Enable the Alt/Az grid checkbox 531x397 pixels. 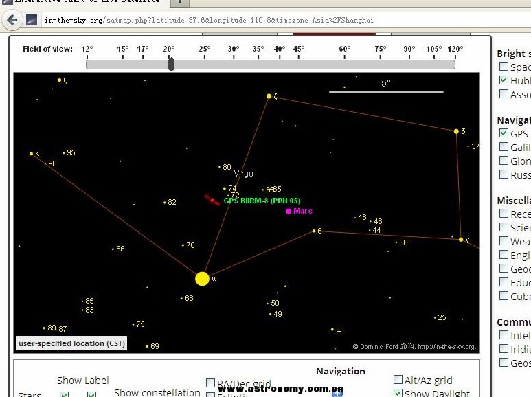(x=398, y=379)
